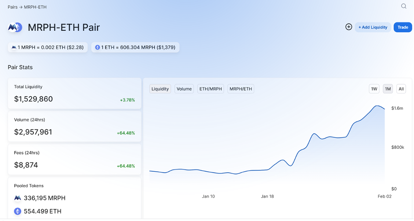Go back via Pairs breadcrumb link
Image resolution: width=414 pixels, height=221 pixels.
pos(12,7)
